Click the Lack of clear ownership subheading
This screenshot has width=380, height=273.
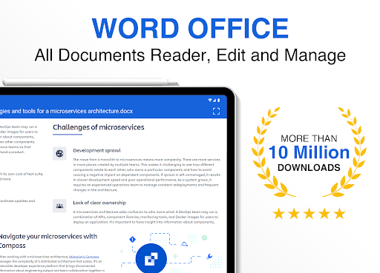coord(99,203)
